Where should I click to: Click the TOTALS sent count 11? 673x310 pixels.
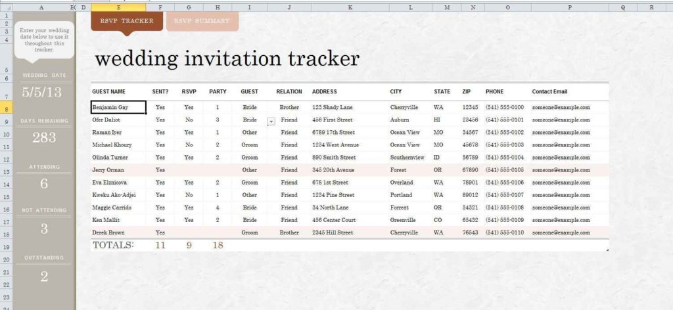point(160,245)
